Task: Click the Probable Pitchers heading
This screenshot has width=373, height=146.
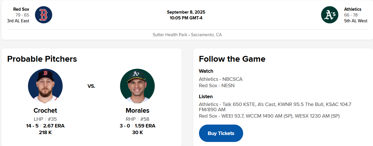Action: click(42, 59)
